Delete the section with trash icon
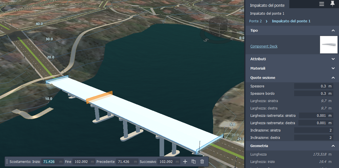 click(202, 161)
